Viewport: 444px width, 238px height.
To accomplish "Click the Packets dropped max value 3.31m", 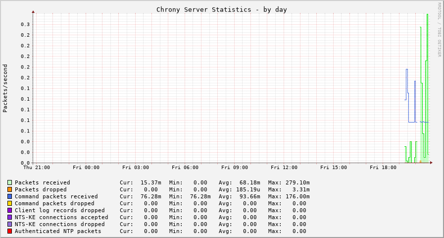I will coord(301,189).
